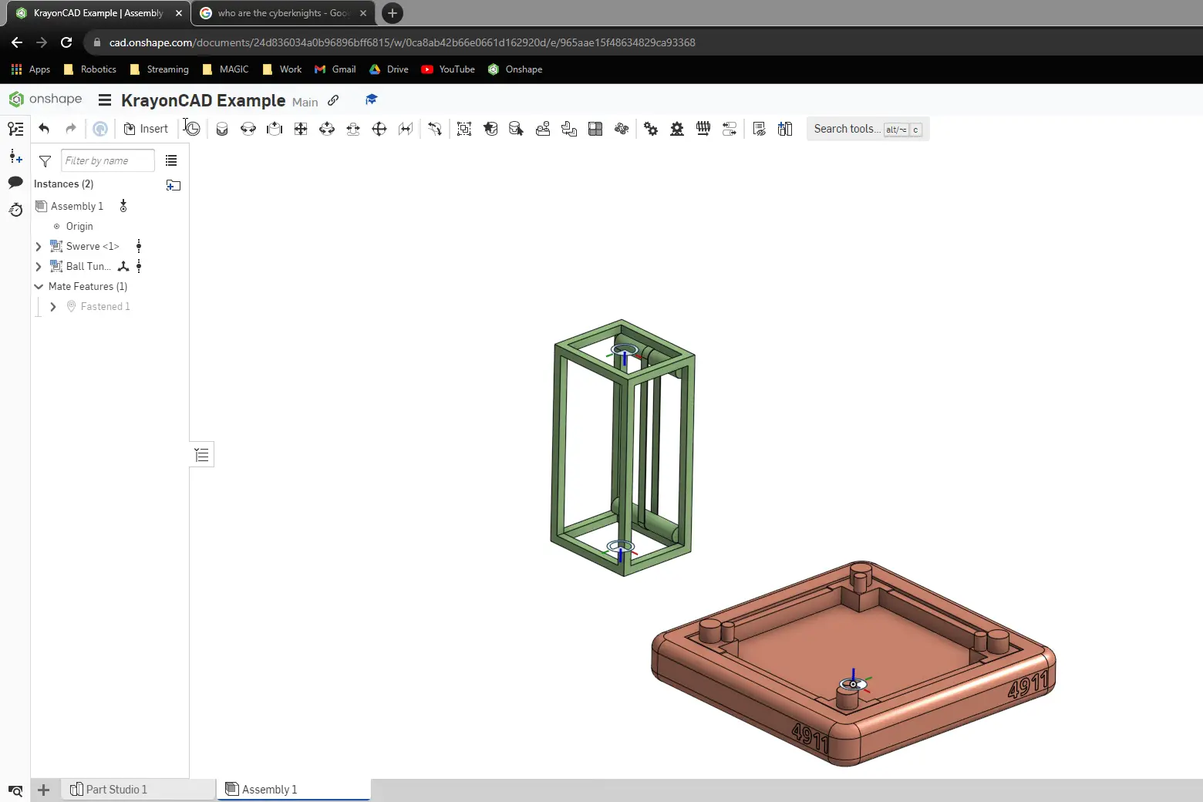Open the share link button
This screenshot has height=802, width=1203.
point(333,100)
